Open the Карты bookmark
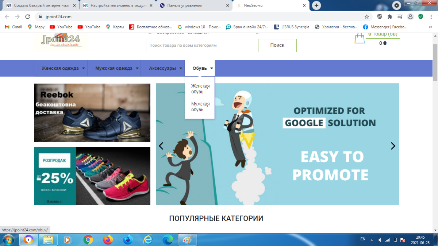438x246 pixels. click(x=115, y=27)
